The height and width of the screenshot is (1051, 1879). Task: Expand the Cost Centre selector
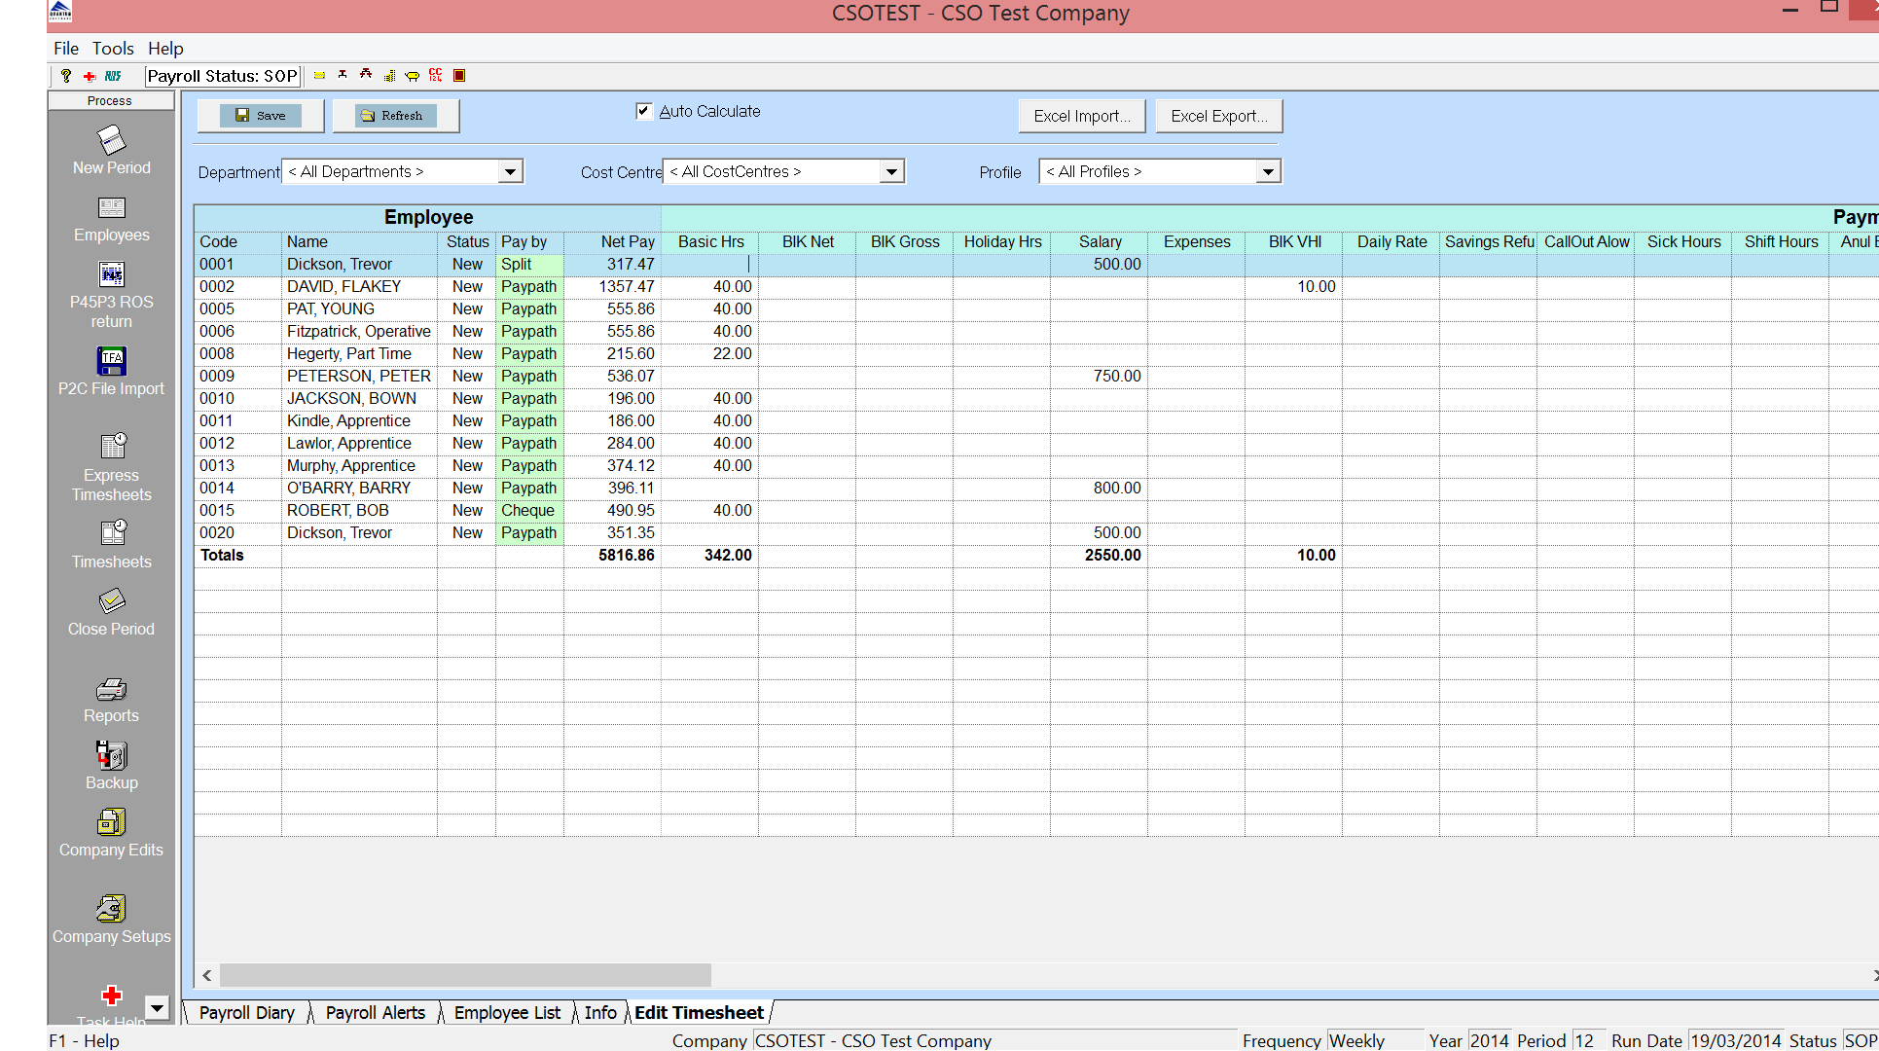pos(890,171)
